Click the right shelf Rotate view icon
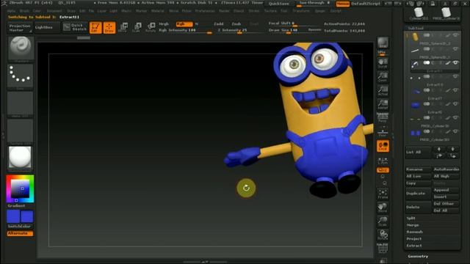Screen dimensions: 470x264 (383, 235)
